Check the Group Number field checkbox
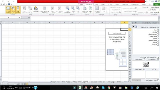This screenshot has height=90, width=160. click(158, 40)
